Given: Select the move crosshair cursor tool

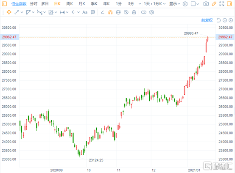Looking at the screenshot, I should pos(9,12).
